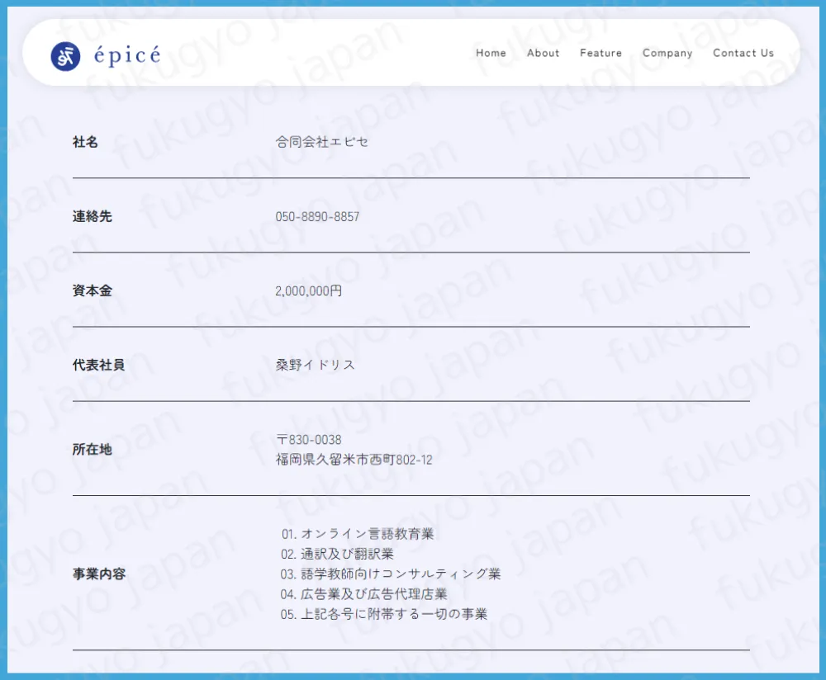Click business item 02 通訳及び翻訳業
Image resolution: width=826 pixels, height=680 pixels.
point(337,554)
